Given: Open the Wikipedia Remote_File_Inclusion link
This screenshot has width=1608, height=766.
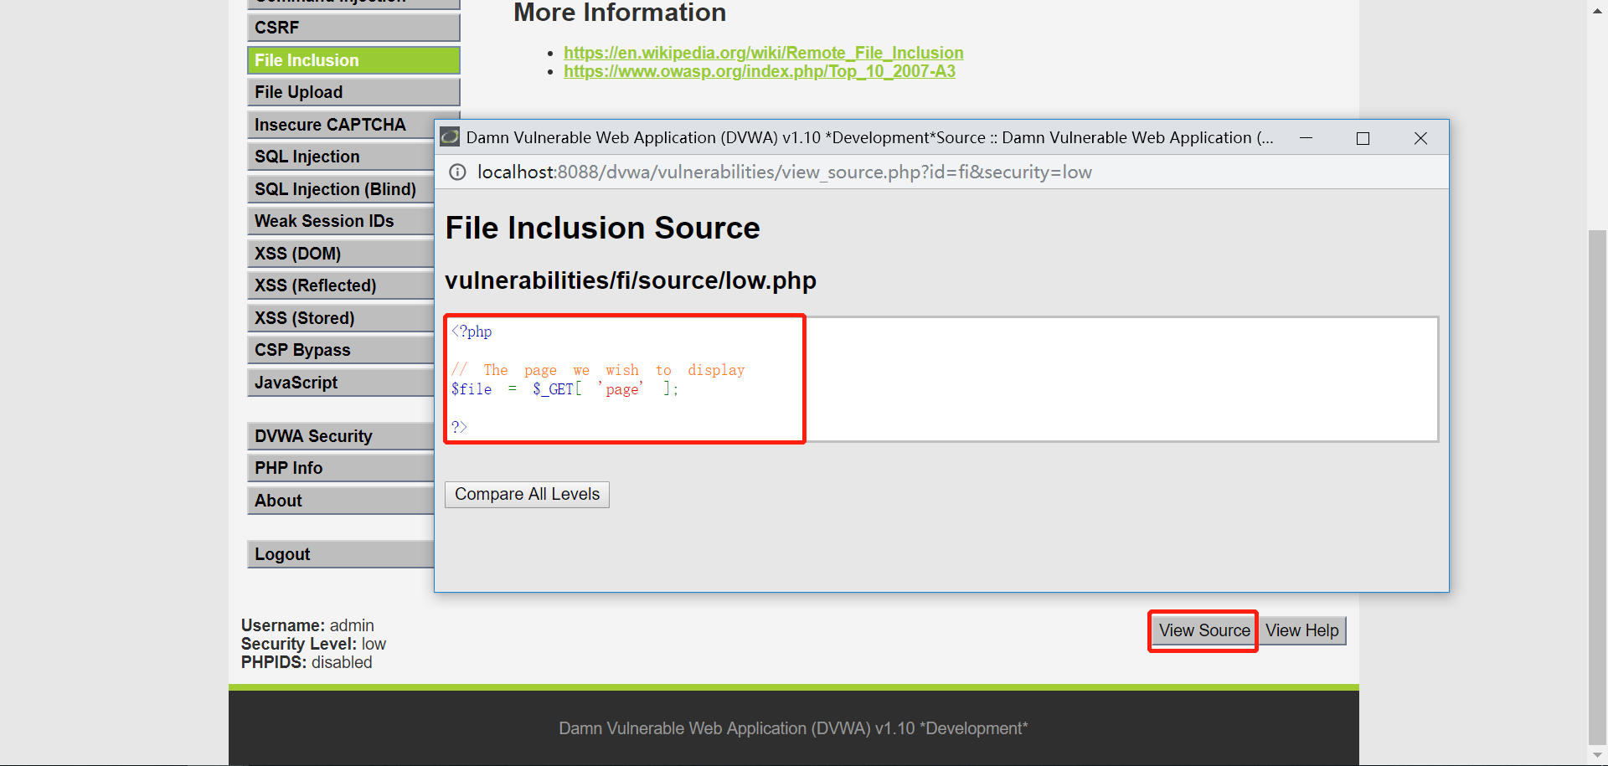Looking at the screenshot, I should pos(763,53).
